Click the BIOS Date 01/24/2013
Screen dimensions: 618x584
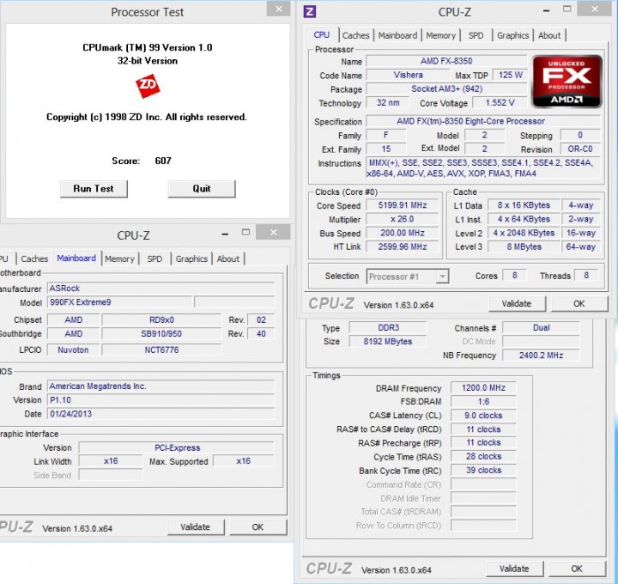161,414
